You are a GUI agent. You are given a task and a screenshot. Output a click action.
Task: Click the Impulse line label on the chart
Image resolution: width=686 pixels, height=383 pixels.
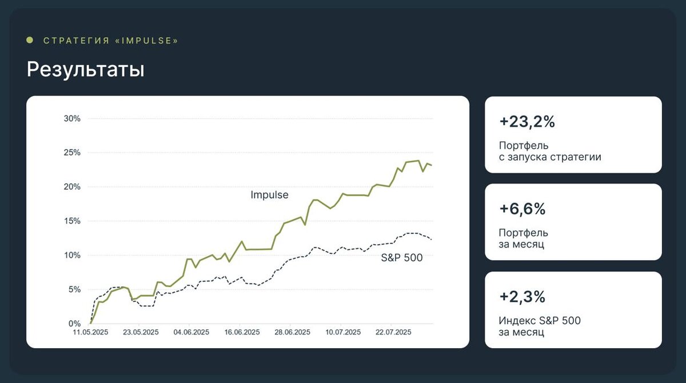pos(269,195)
